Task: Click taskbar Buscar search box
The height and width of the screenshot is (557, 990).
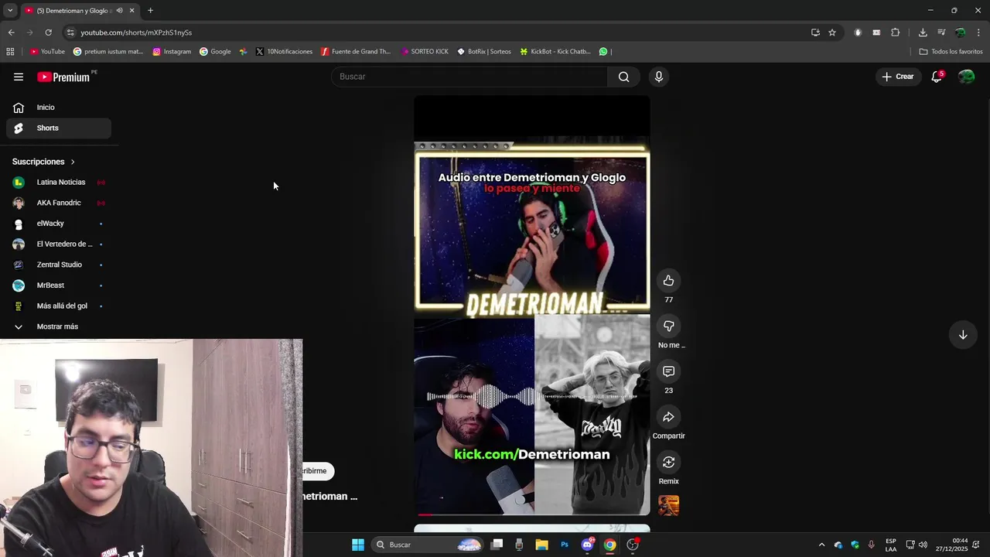Action: (x=428, y=545)
